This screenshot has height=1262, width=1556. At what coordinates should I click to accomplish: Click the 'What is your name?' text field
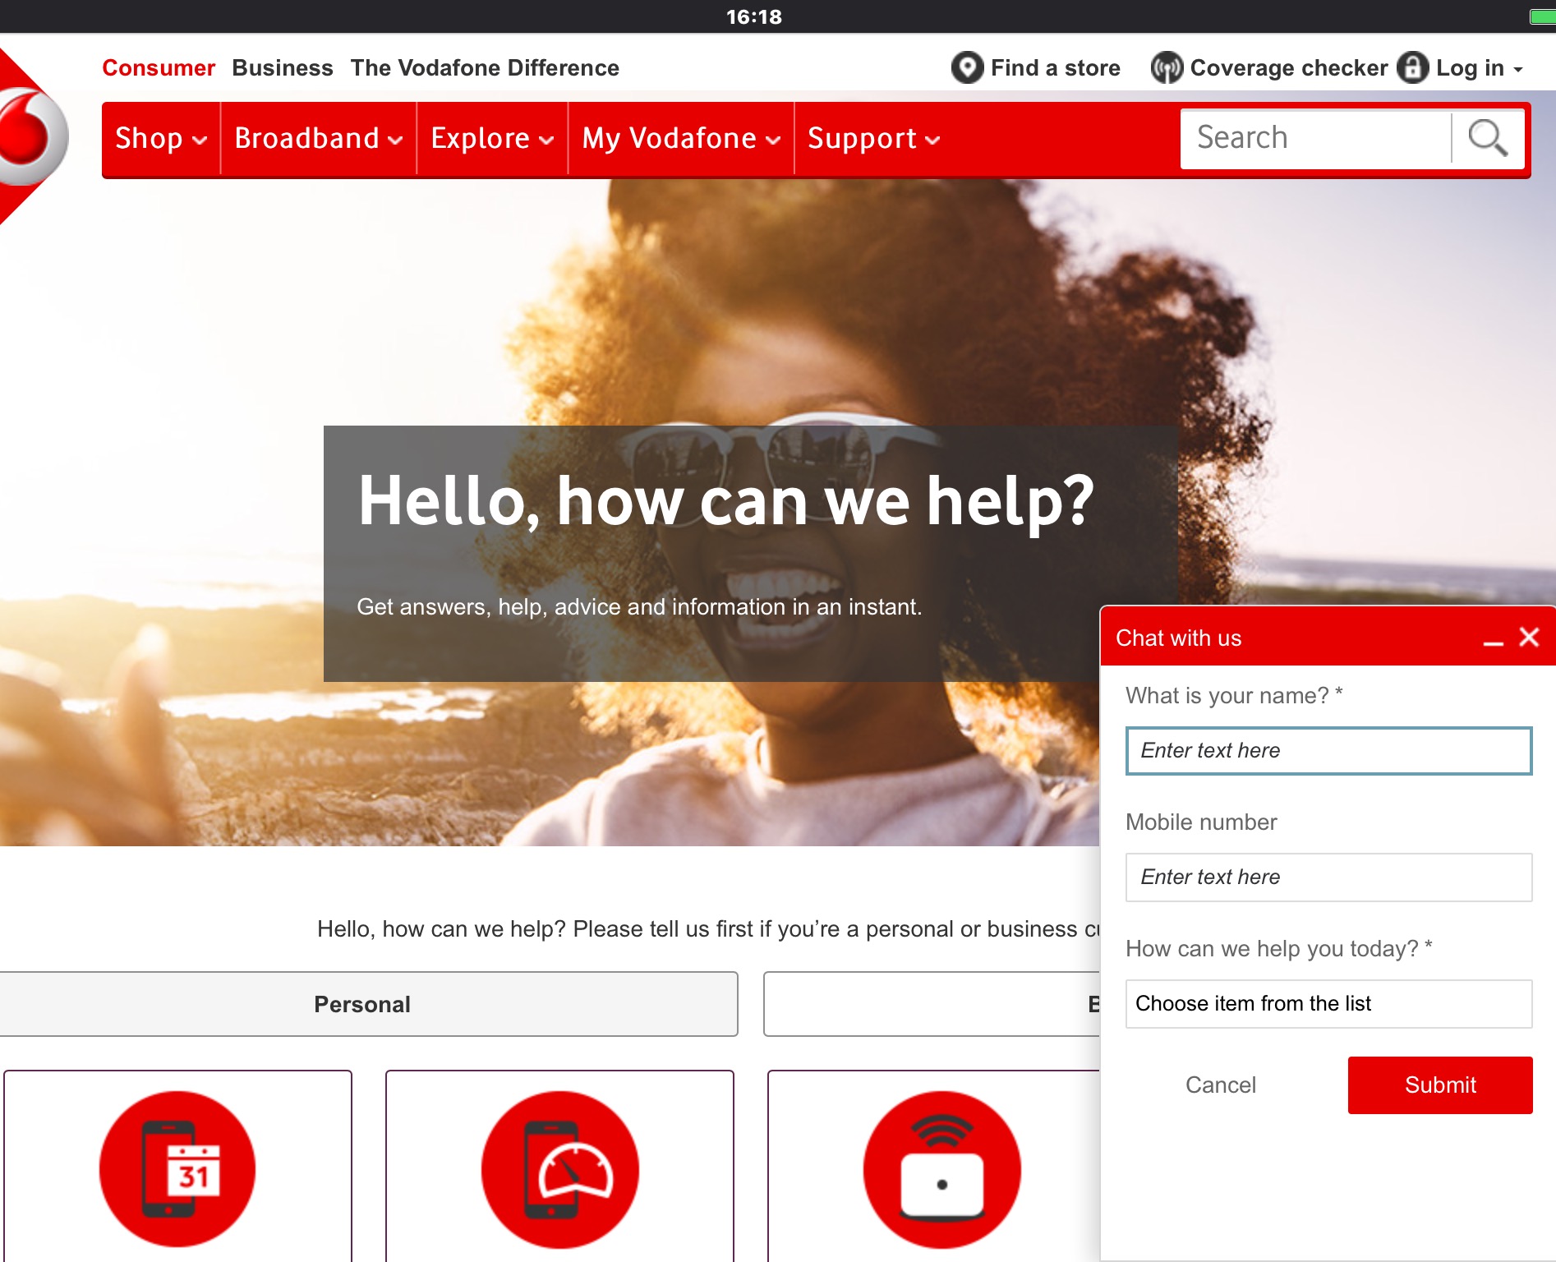tap(1328, 750)
